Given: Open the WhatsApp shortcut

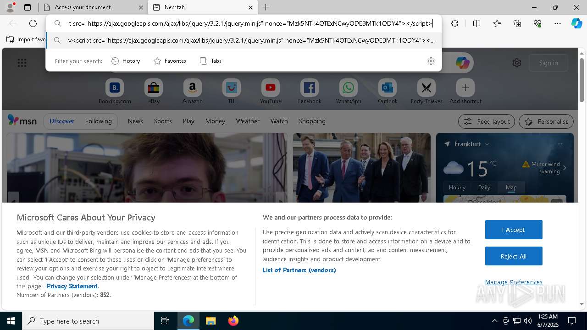Looking at the screenshot, I should click(349, 91).
